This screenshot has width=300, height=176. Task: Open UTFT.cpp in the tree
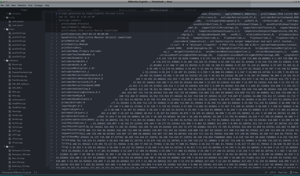pos(16,131)
